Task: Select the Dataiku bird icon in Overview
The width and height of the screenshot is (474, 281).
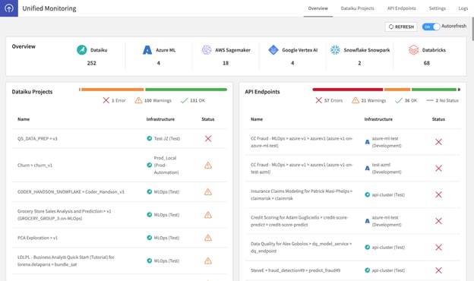Action: [x=81, y=50]
